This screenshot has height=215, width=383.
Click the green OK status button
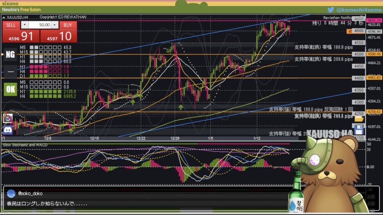pyautogui.click(x=10, y=90)
